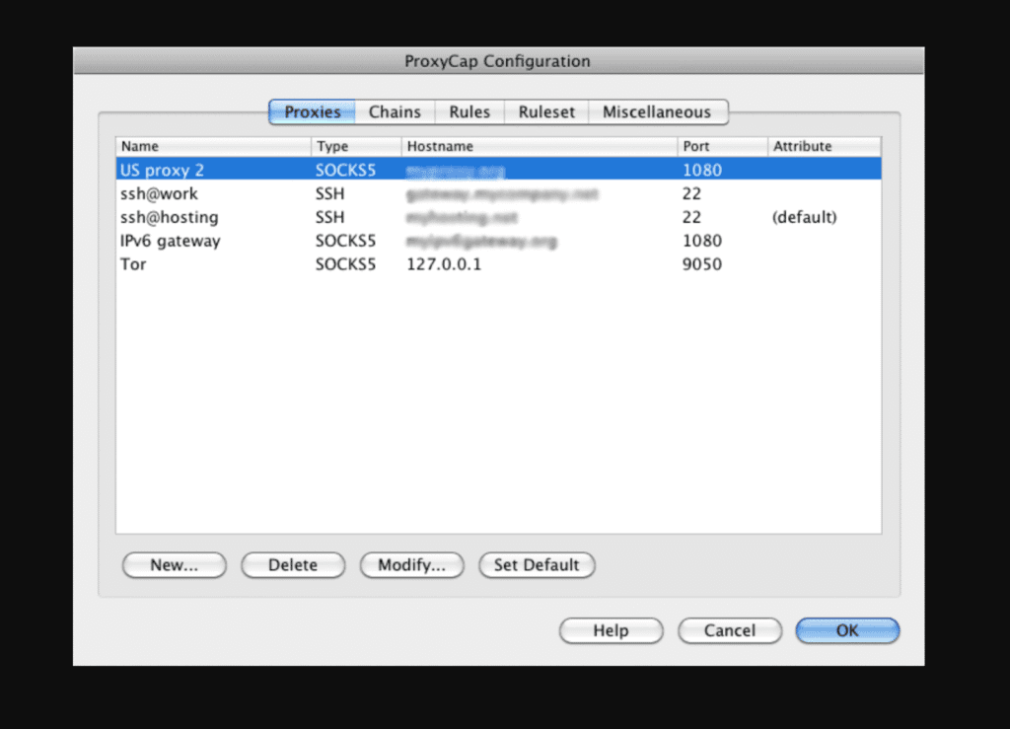Switch to the Rules tab
This screenshot has height=729, width=1010.
coord(469,111)
